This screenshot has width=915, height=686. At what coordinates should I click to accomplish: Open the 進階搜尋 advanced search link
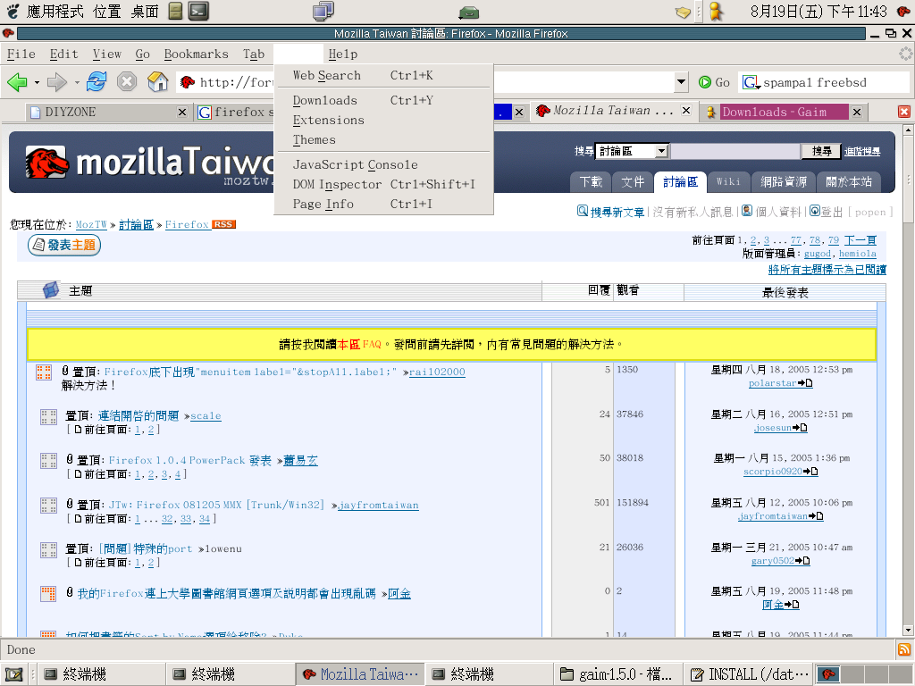862,152
